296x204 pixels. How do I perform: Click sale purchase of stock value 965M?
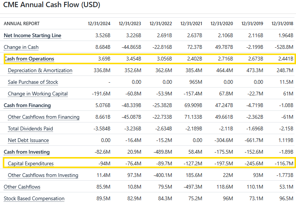click(x=196, y=82)
